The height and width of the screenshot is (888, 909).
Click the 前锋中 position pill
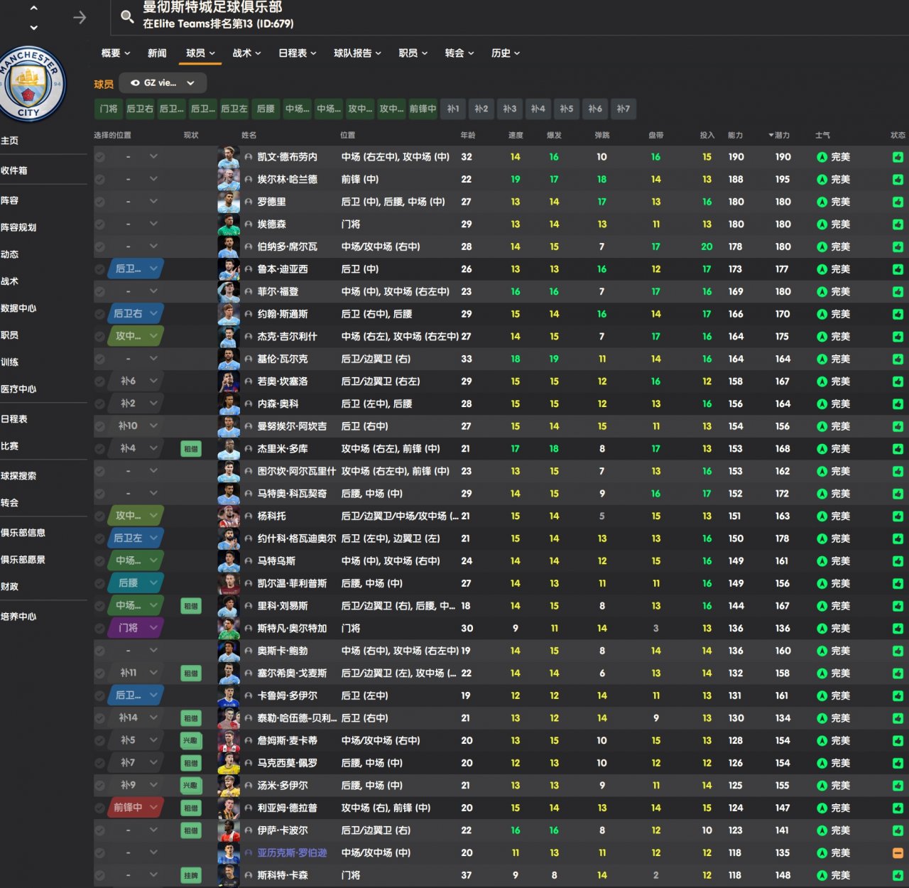pos(423,109)
